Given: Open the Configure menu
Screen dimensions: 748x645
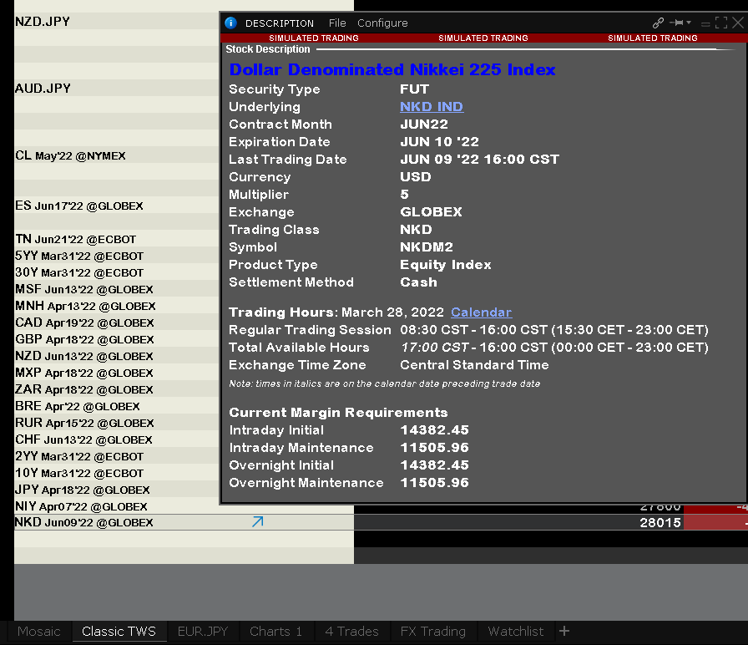Looking at the screenshot, I should [x=382, y=23].
